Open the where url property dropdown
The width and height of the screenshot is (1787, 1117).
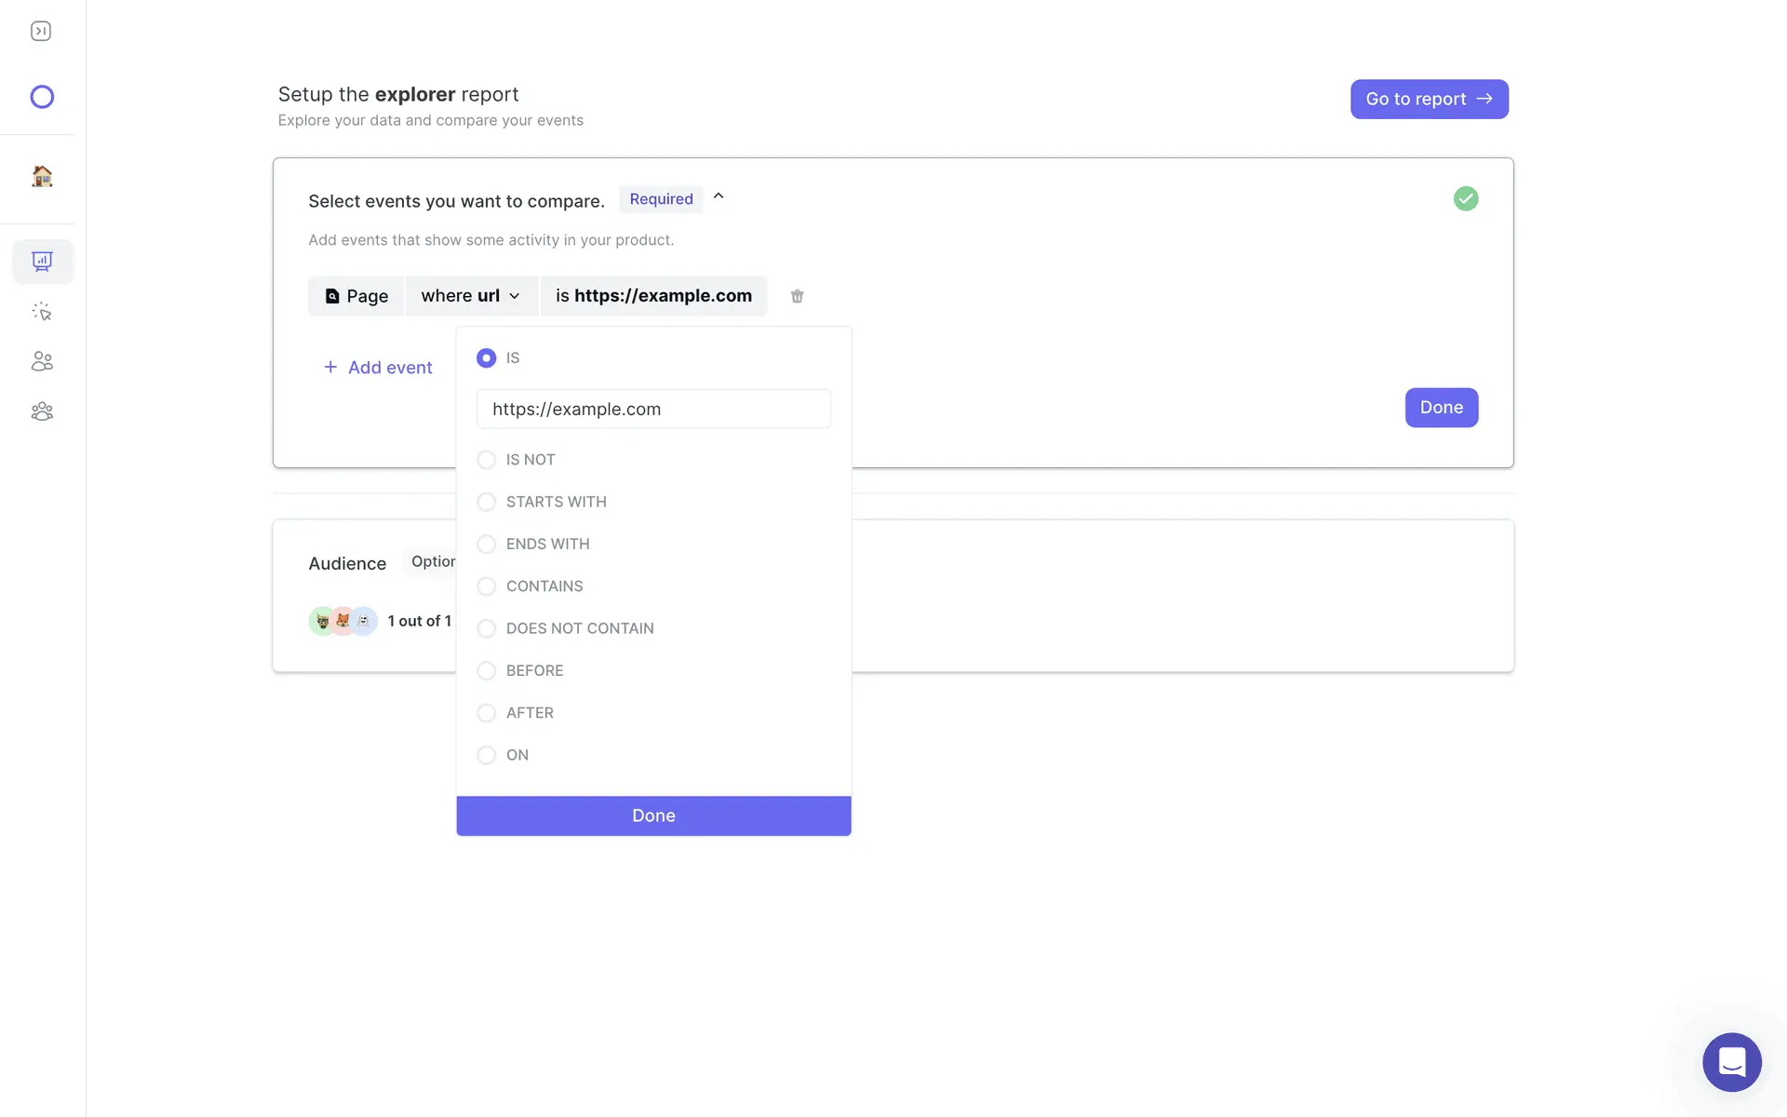(471, 296)
